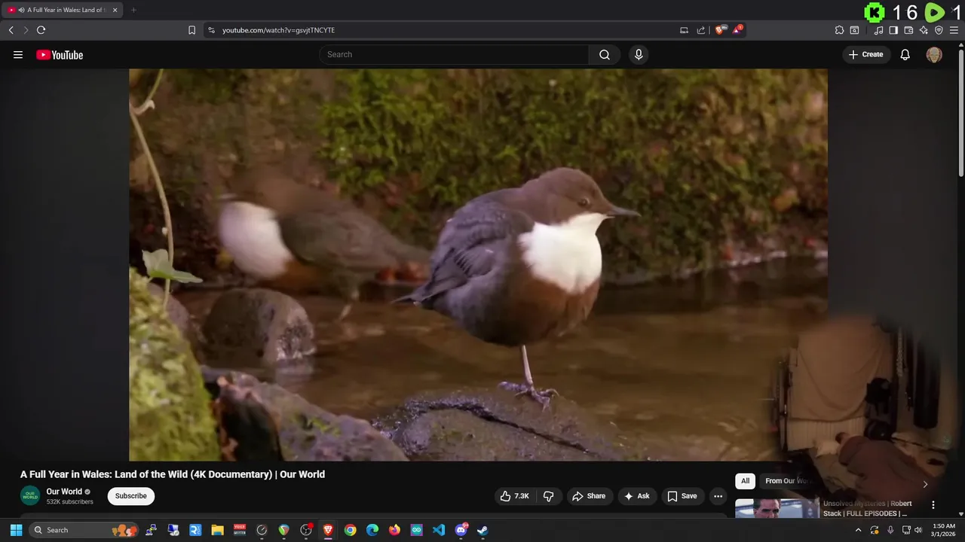The width and height of the screenshot is (965, 542).
Task: Open Brave Shields lion icon
Action: pyautogui.click(x=720, y=30)
